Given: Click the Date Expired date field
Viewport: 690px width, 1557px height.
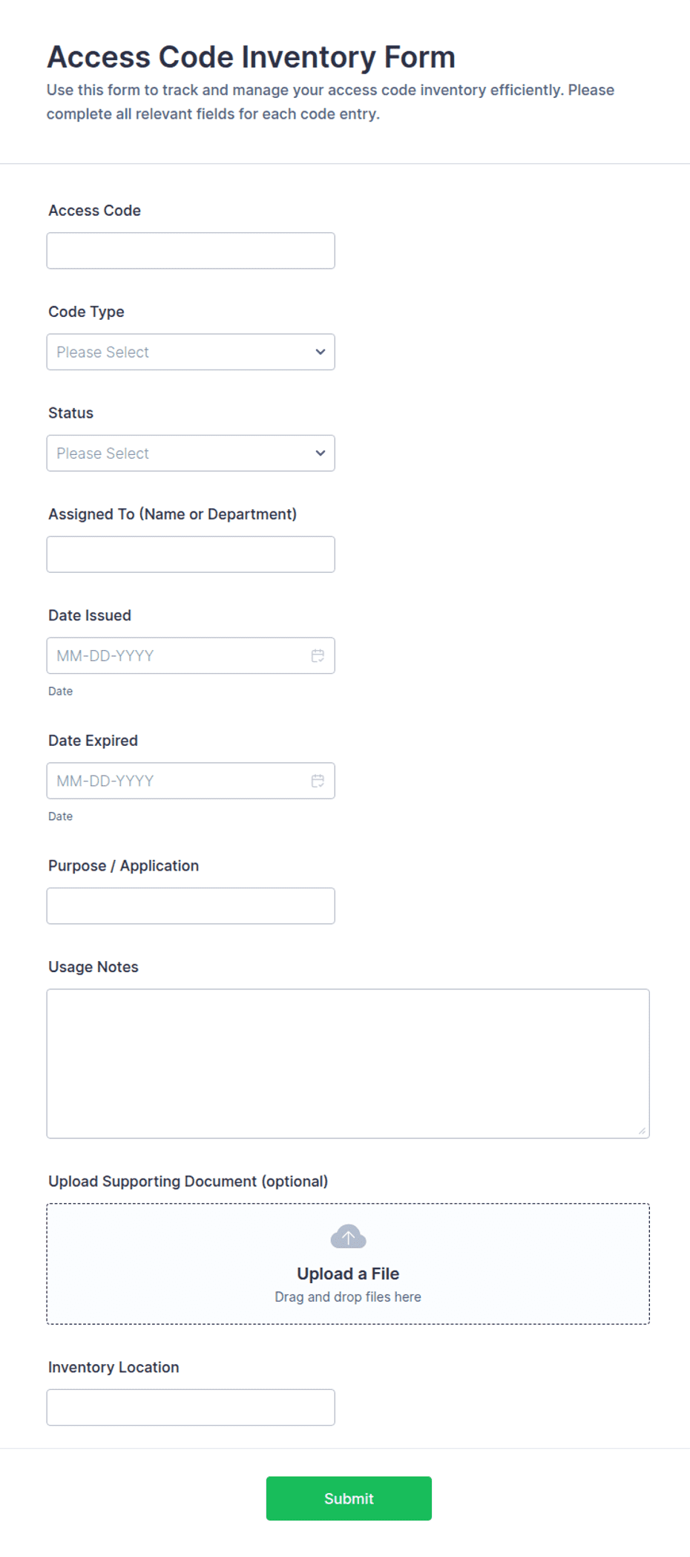Looking at the screenshot, I should 191,781.
